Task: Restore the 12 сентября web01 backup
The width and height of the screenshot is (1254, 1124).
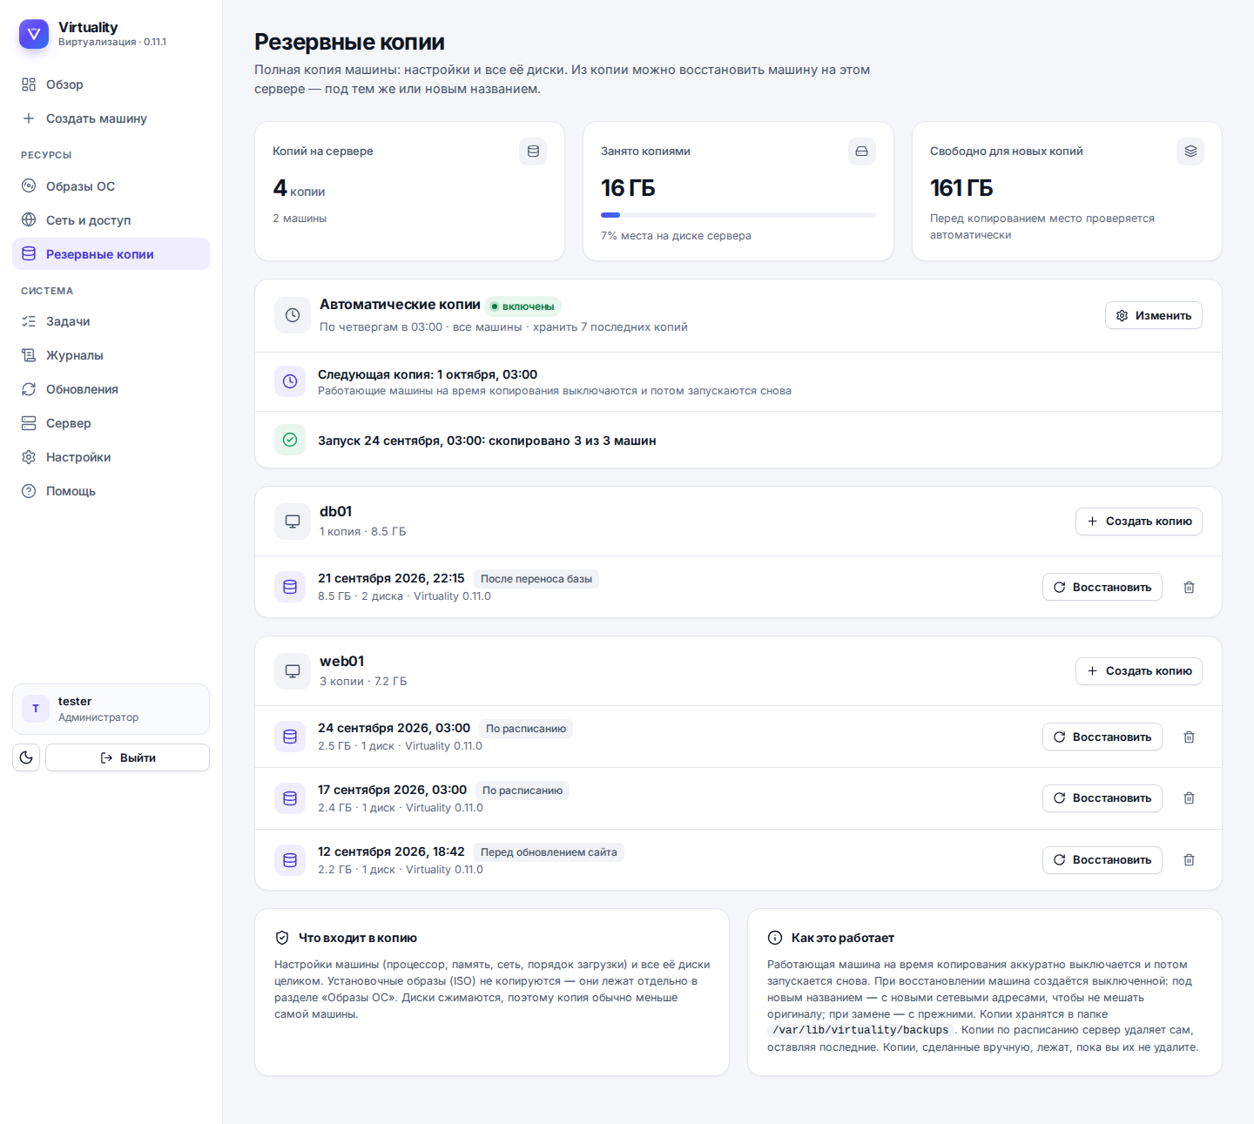Action: (x=1102, y=860)
